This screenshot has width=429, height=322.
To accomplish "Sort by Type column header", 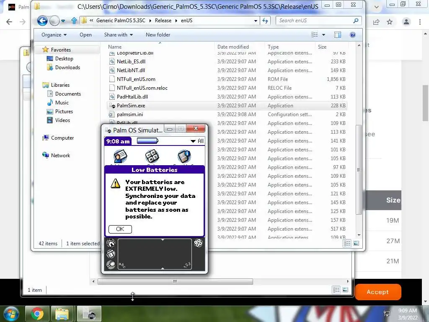I will click(x=290, y=47).
